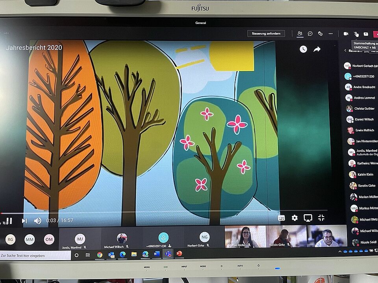This screenshot has width=378, height=283.
Task: Open Microsoft Edge from taskbar
Action: 123,254
